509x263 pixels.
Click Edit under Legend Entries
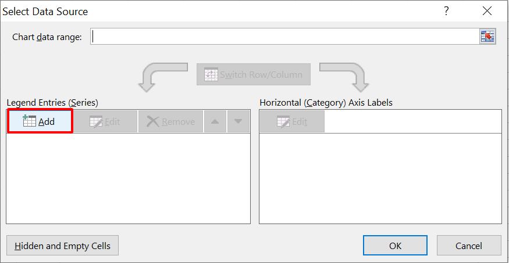point(105,121)
